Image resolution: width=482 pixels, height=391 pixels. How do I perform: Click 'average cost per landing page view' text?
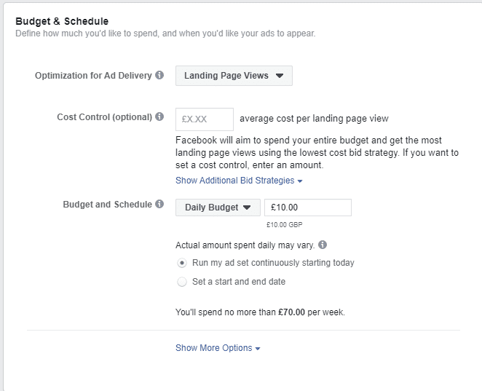pyautogui.click(x=314, y=119)
